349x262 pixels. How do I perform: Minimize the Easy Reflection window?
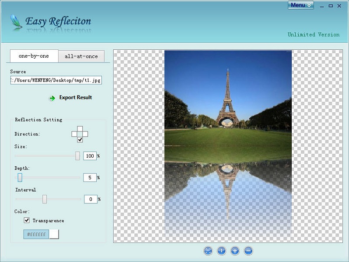click(321, 6)
